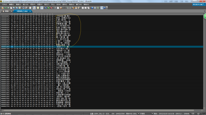This screenshot has width=206, height=115.
Task: Open the 格式(T) menu
Action: pos(47,4)
